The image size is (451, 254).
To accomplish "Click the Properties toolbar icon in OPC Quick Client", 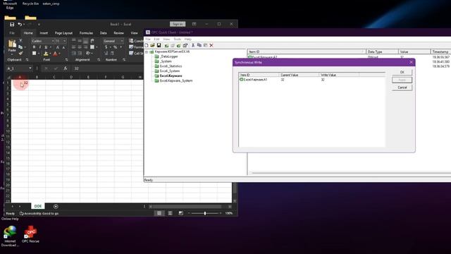I will [185, 45].
